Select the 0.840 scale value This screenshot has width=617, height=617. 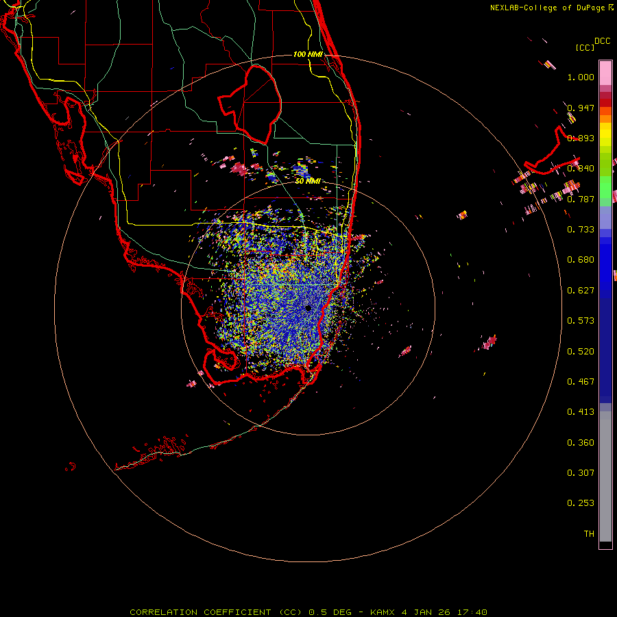pyautogui.click(x=581, y=169)
